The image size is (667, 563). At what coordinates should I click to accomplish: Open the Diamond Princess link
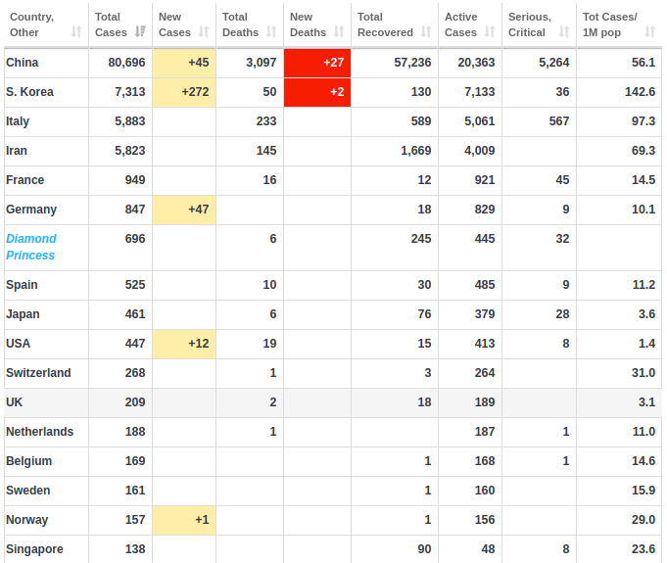coord(31,247)
